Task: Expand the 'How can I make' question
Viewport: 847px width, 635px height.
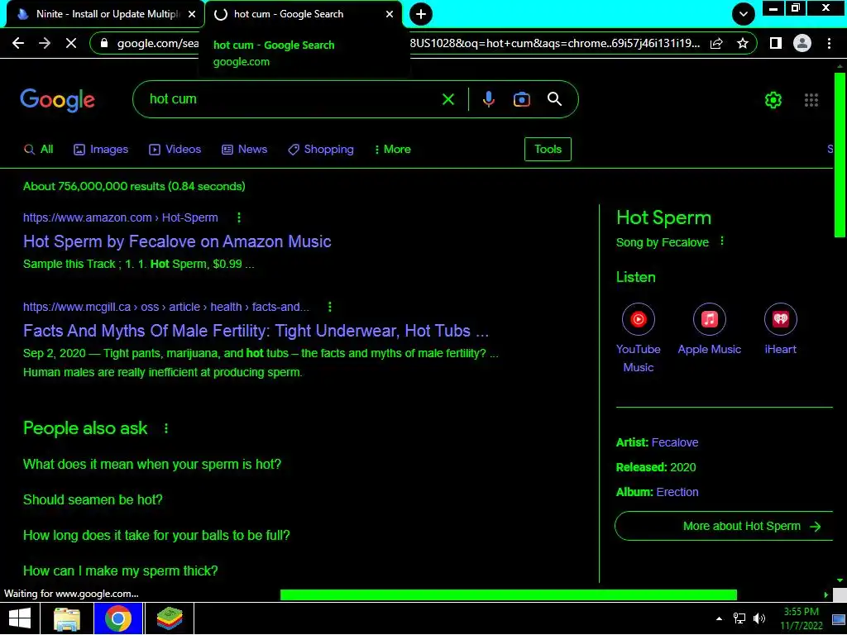Action: (121, 571)
